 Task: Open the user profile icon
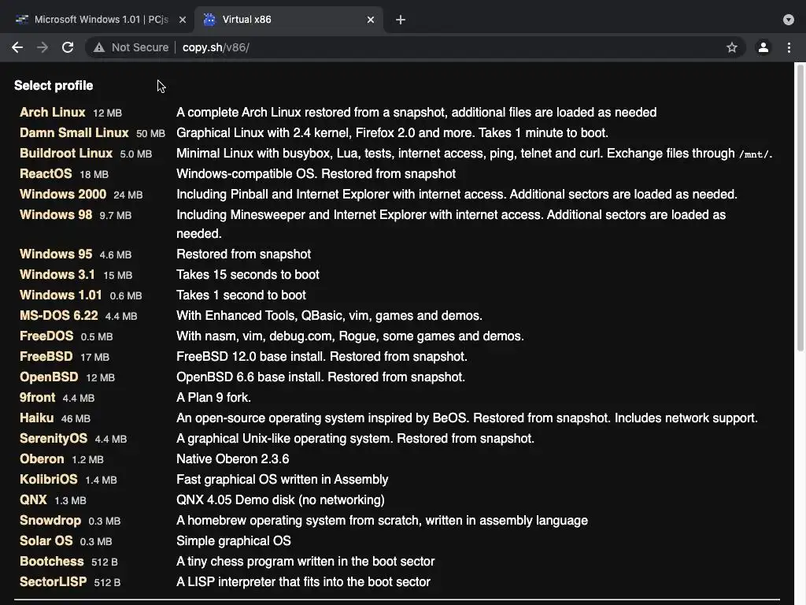[763, 47]
